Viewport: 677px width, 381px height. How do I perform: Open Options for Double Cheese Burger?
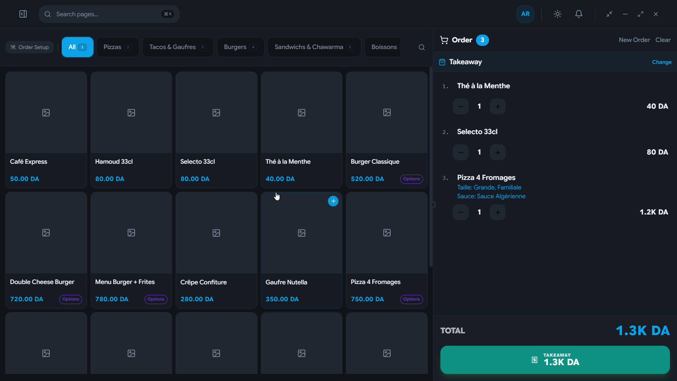point(71,299)
